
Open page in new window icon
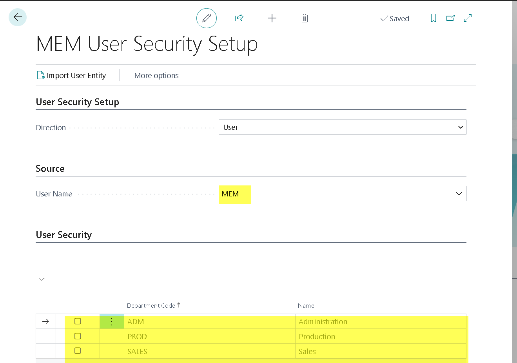click(x=450, y=18)
